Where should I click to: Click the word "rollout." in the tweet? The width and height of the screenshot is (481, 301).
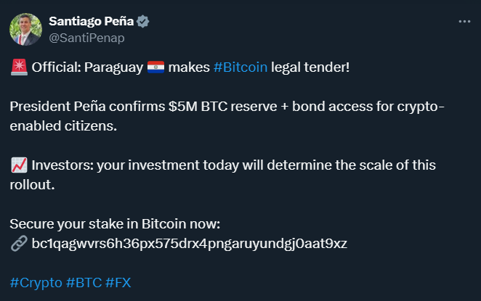click(x=33, y=185)
